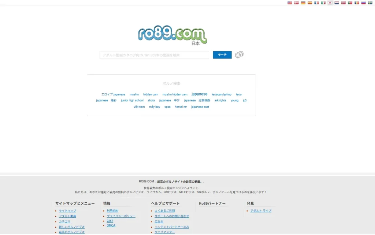Select the Swedish flag icon

[x=370, y=3]
